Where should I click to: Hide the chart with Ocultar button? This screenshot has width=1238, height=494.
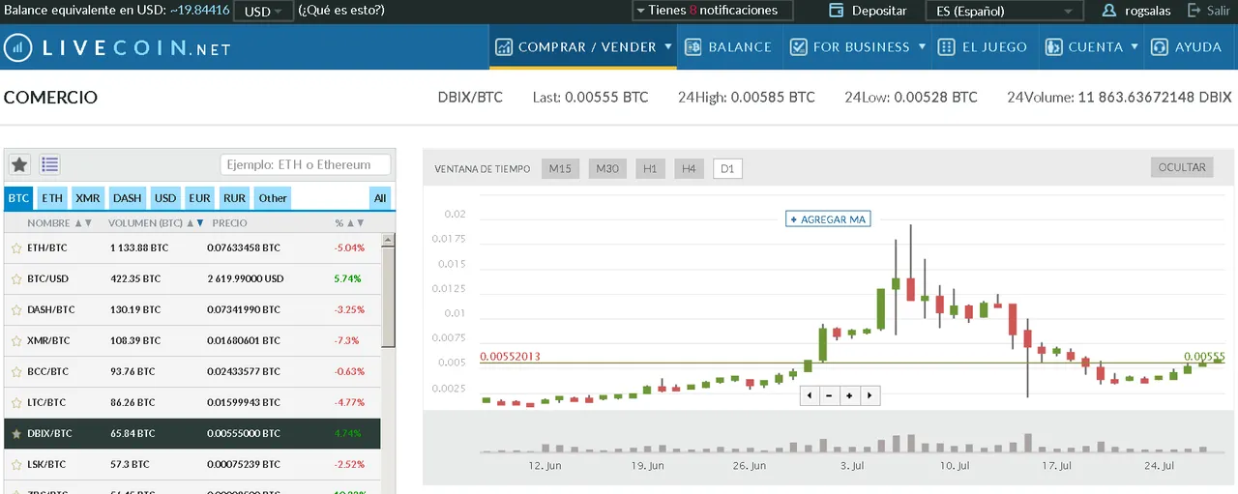click(1183, 167)
